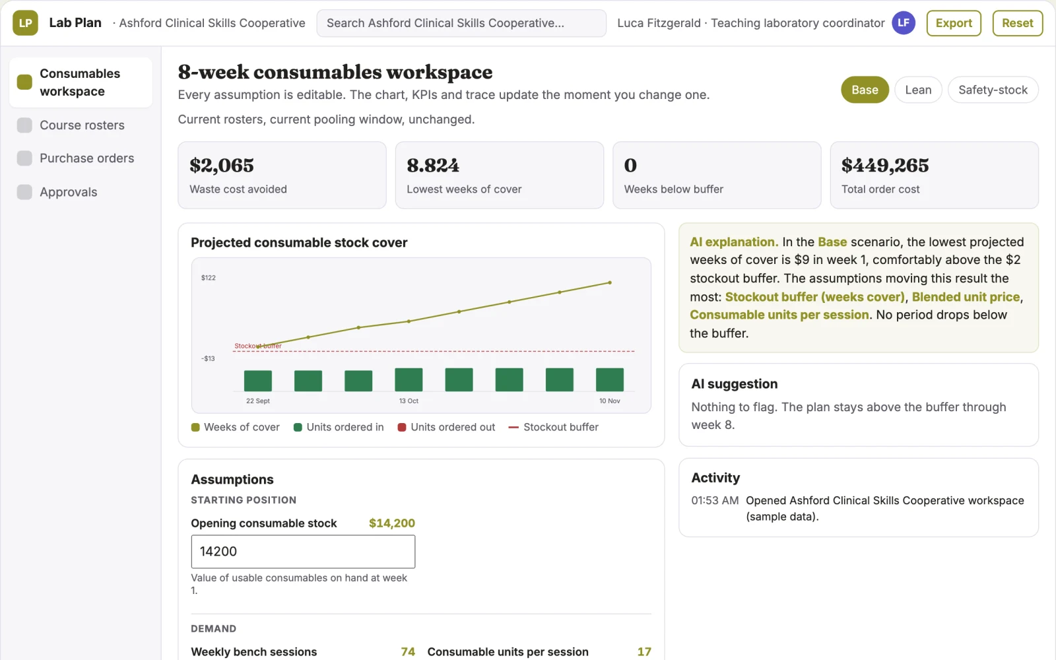Open the Stockout buffer (weeks cover) link

coord(815,297)
